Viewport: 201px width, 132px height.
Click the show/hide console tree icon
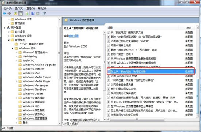(x=20, y=13)
